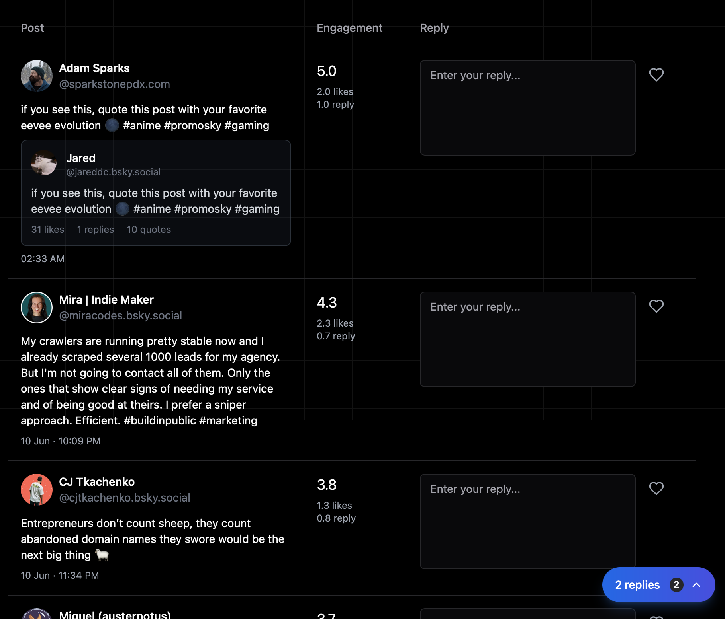The image size is (725, 619).
Task: Like CJ Tkachenko's post with the heart icon
Action: click(x=656, y=489)
